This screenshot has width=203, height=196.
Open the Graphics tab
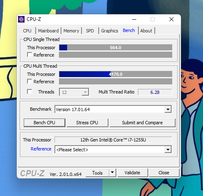coord(110,31)
